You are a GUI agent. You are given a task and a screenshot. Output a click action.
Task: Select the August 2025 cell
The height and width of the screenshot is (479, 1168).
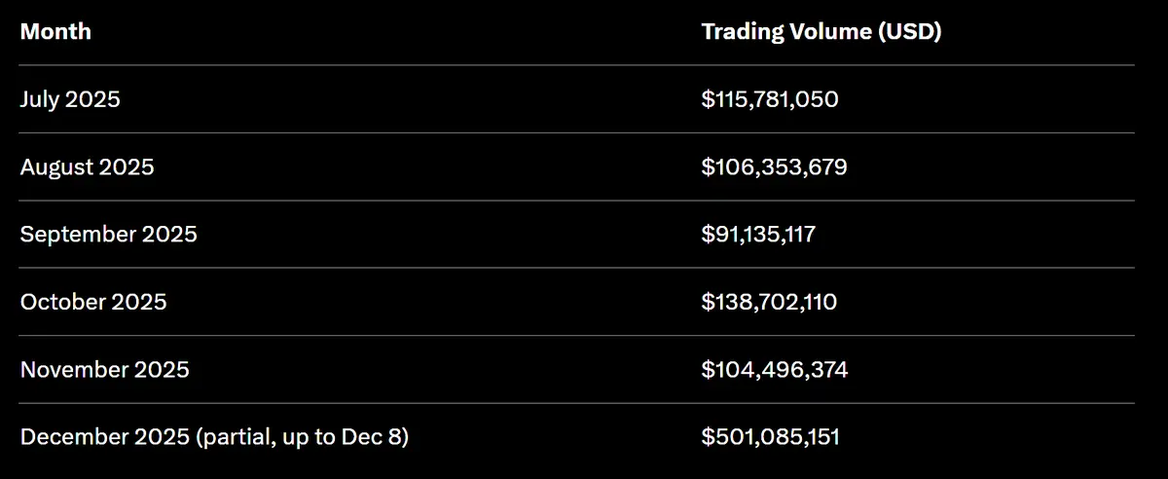point(87,166)
